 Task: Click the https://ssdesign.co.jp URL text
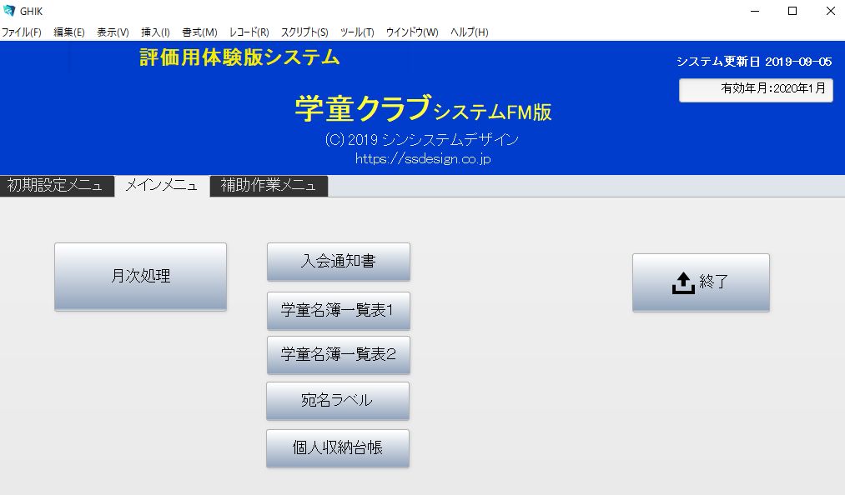click(x=423, y=159)
